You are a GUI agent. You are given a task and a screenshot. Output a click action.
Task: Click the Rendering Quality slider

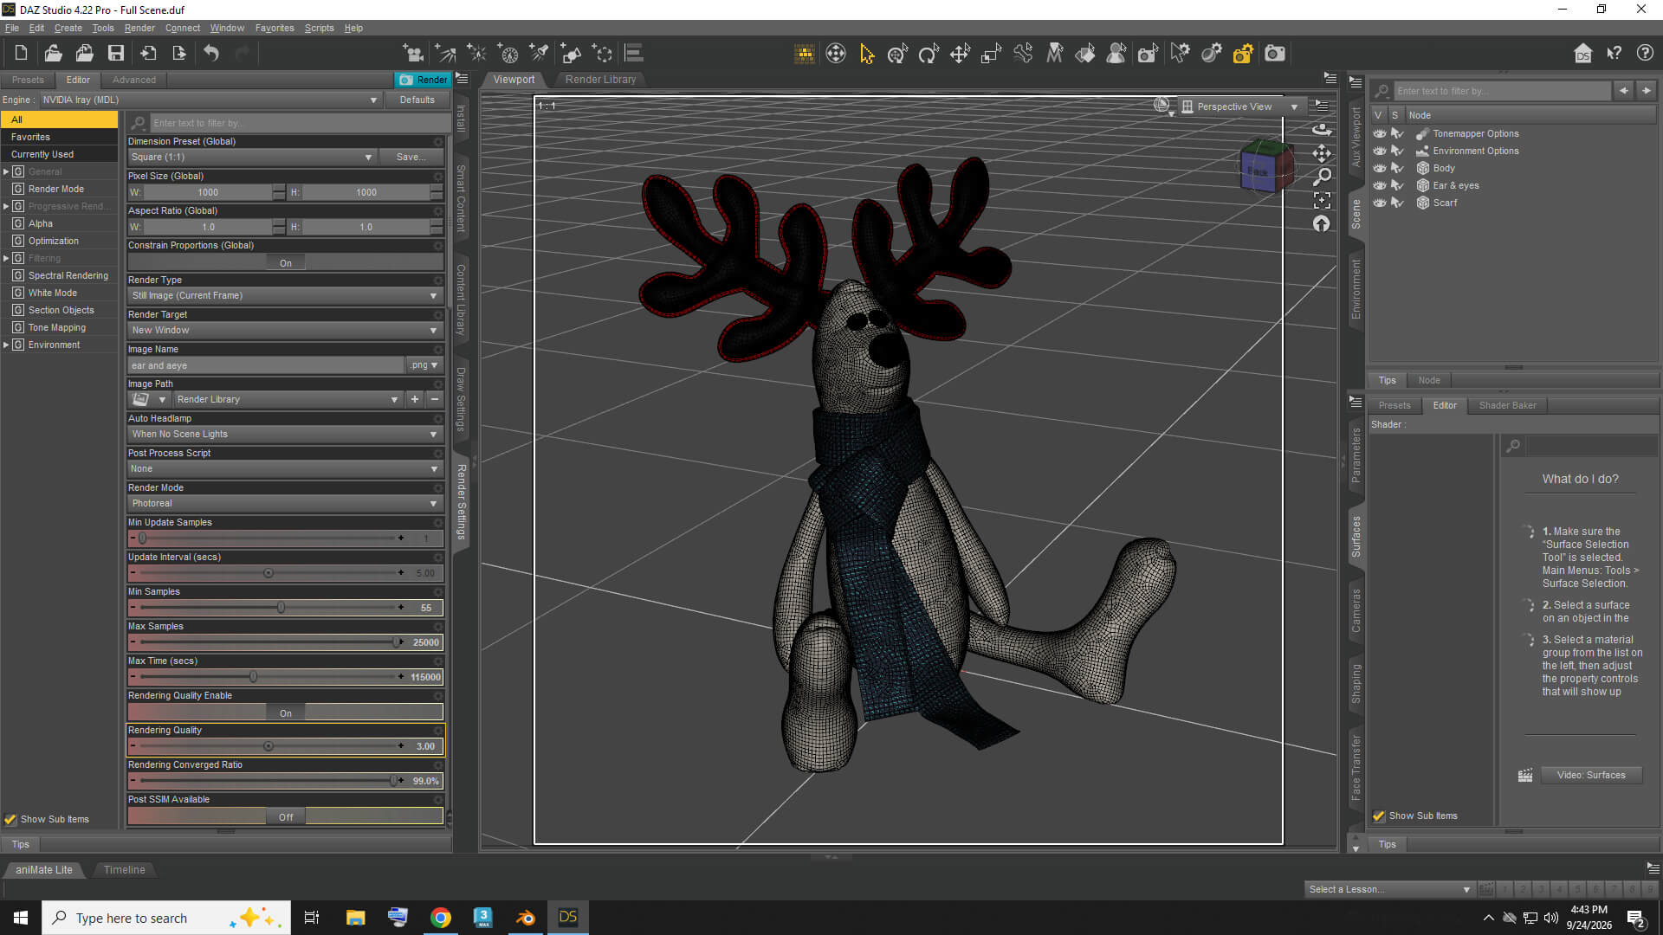point(269,746)
